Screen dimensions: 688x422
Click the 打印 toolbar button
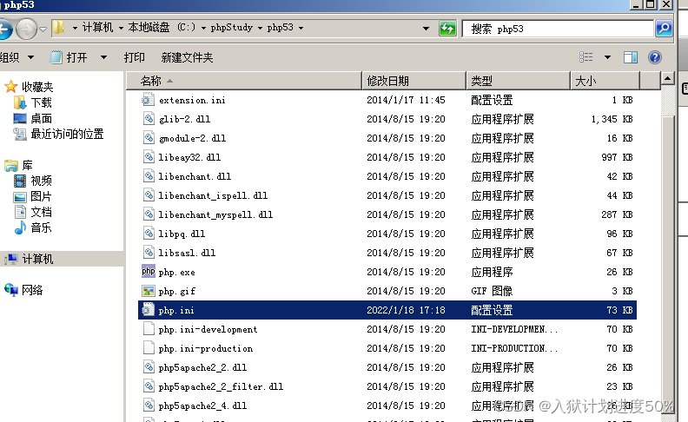coord(134,57)
